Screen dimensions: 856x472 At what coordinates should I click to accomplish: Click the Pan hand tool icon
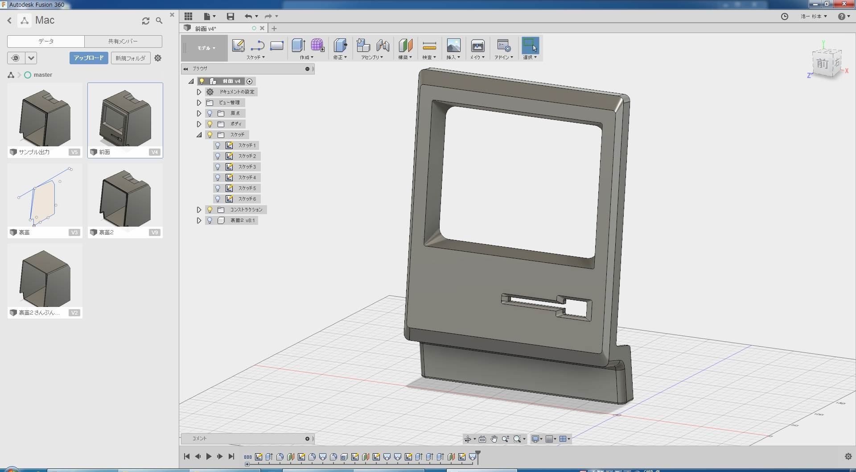[494, 439]
